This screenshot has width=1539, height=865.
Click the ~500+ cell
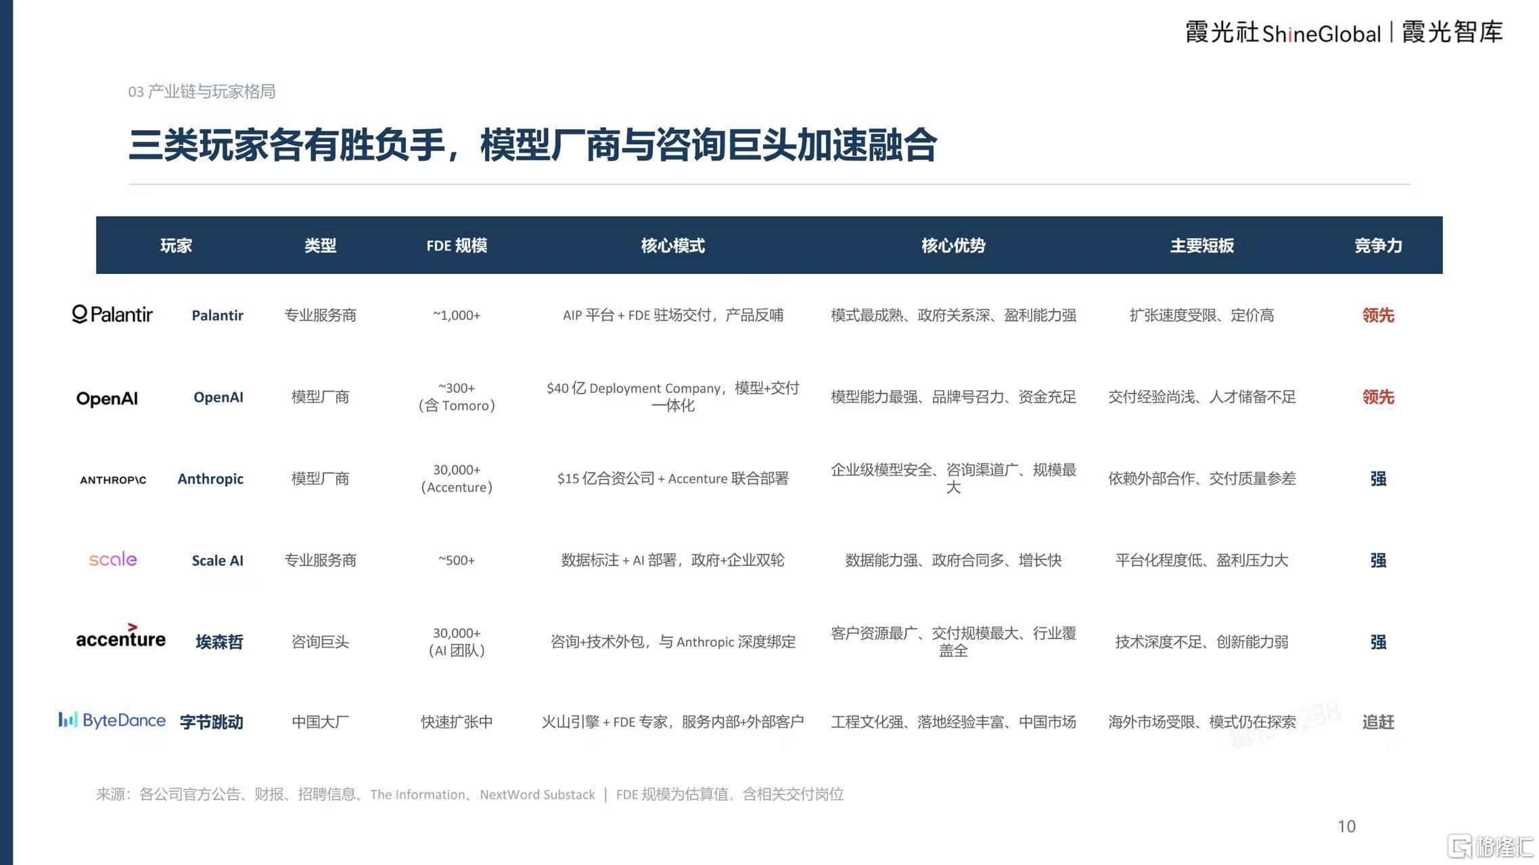(x=457, y=561)
